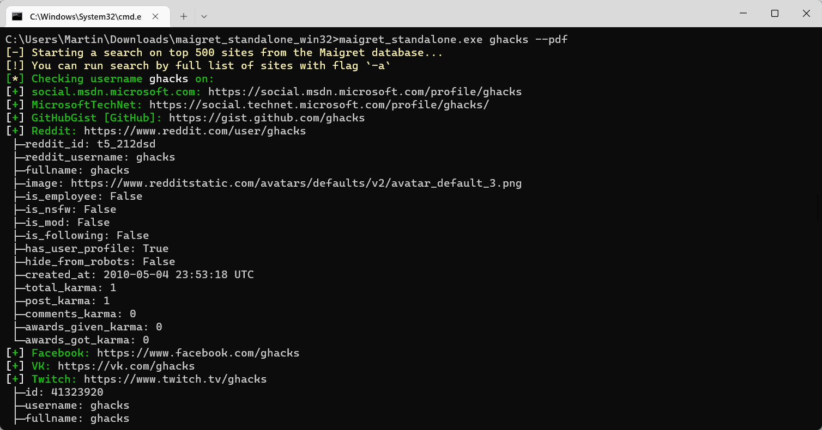This screenshot has width=822, height=430.
Task: Click the redditstatic avatar image URL
Action: click(x=296, y=183)
